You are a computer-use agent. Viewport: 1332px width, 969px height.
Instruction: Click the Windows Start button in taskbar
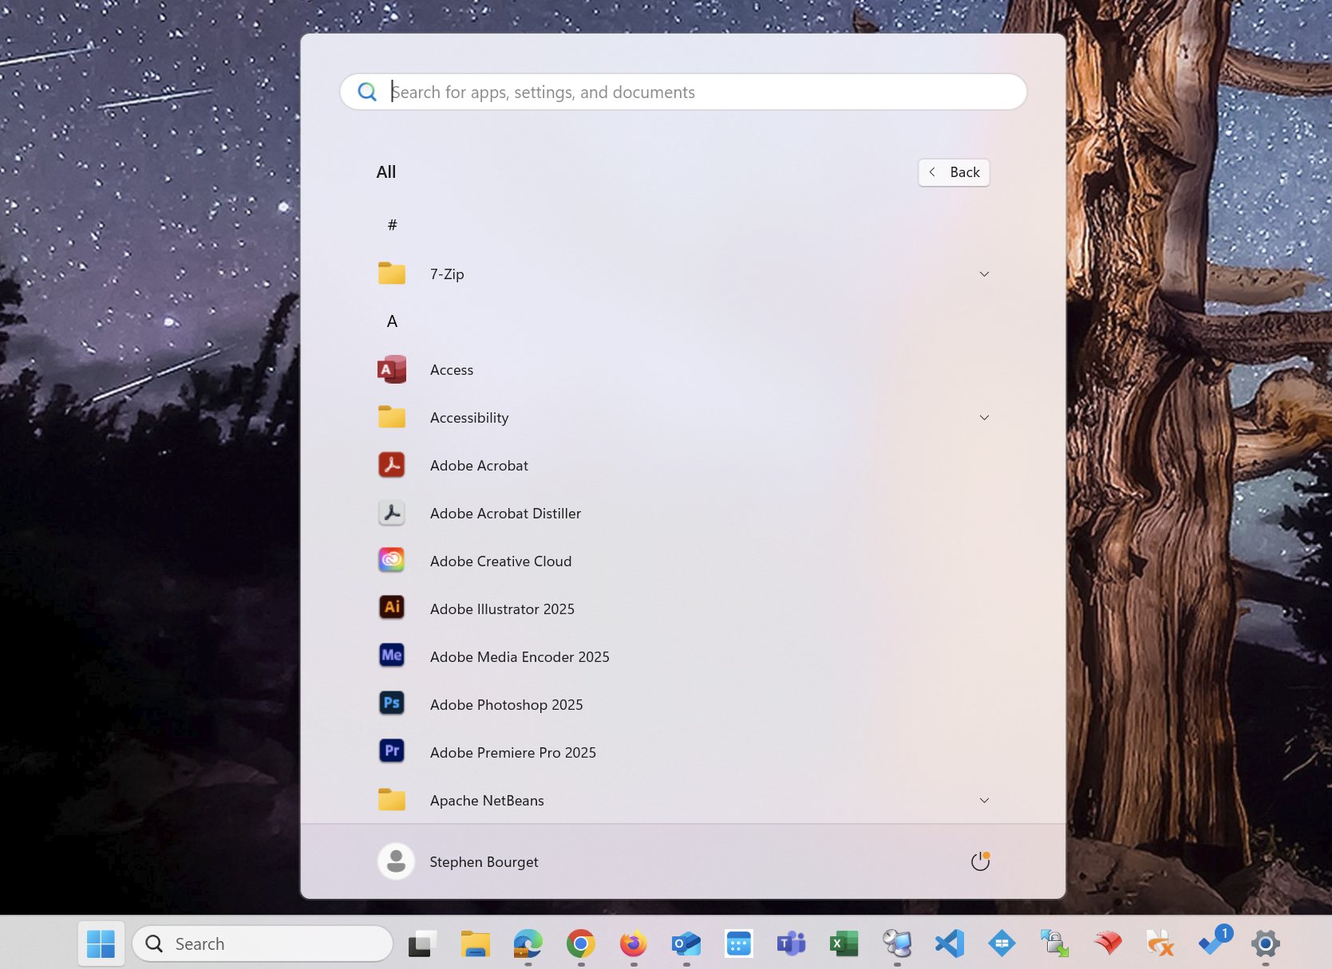101,944
